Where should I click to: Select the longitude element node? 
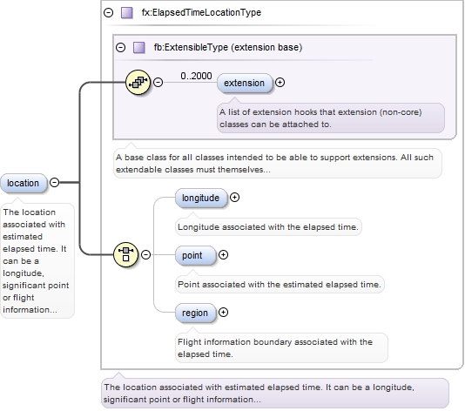201,198
